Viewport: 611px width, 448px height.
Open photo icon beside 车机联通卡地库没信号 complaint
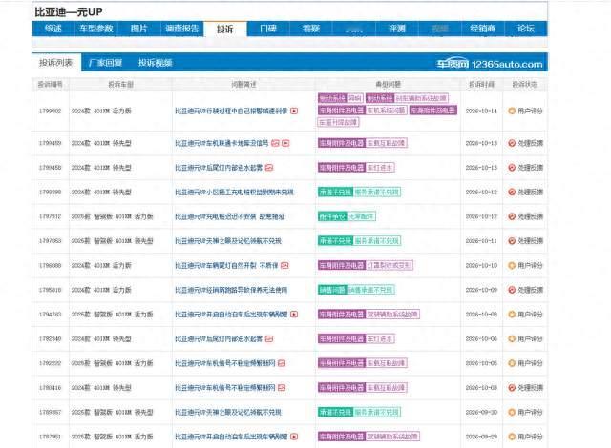(275, 143)
